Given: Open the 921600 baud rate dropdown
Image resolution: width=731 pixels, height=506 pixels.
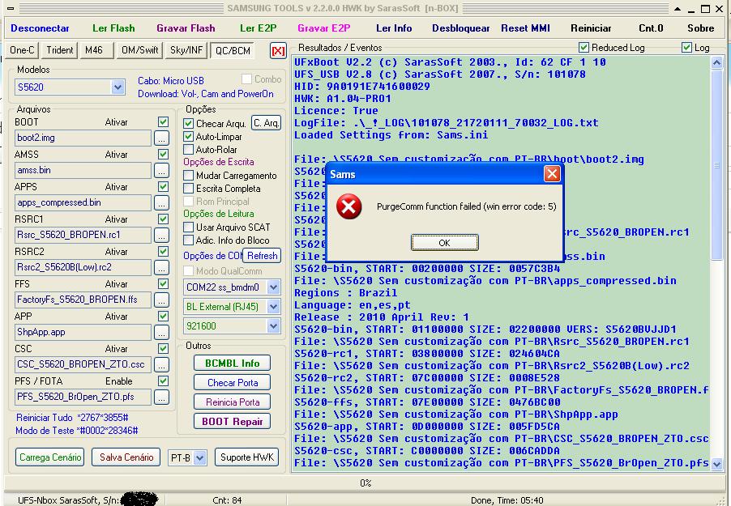Looking at the screenshot, I should click(274, 326).
